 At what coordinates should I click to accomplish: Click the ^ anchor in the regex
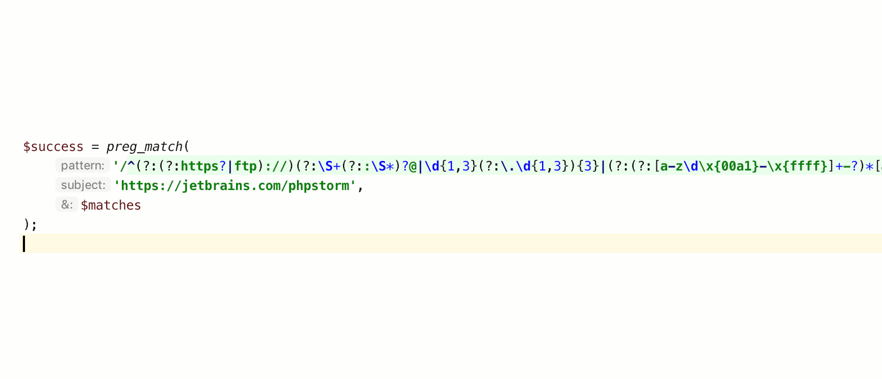[x=131, y=166]
